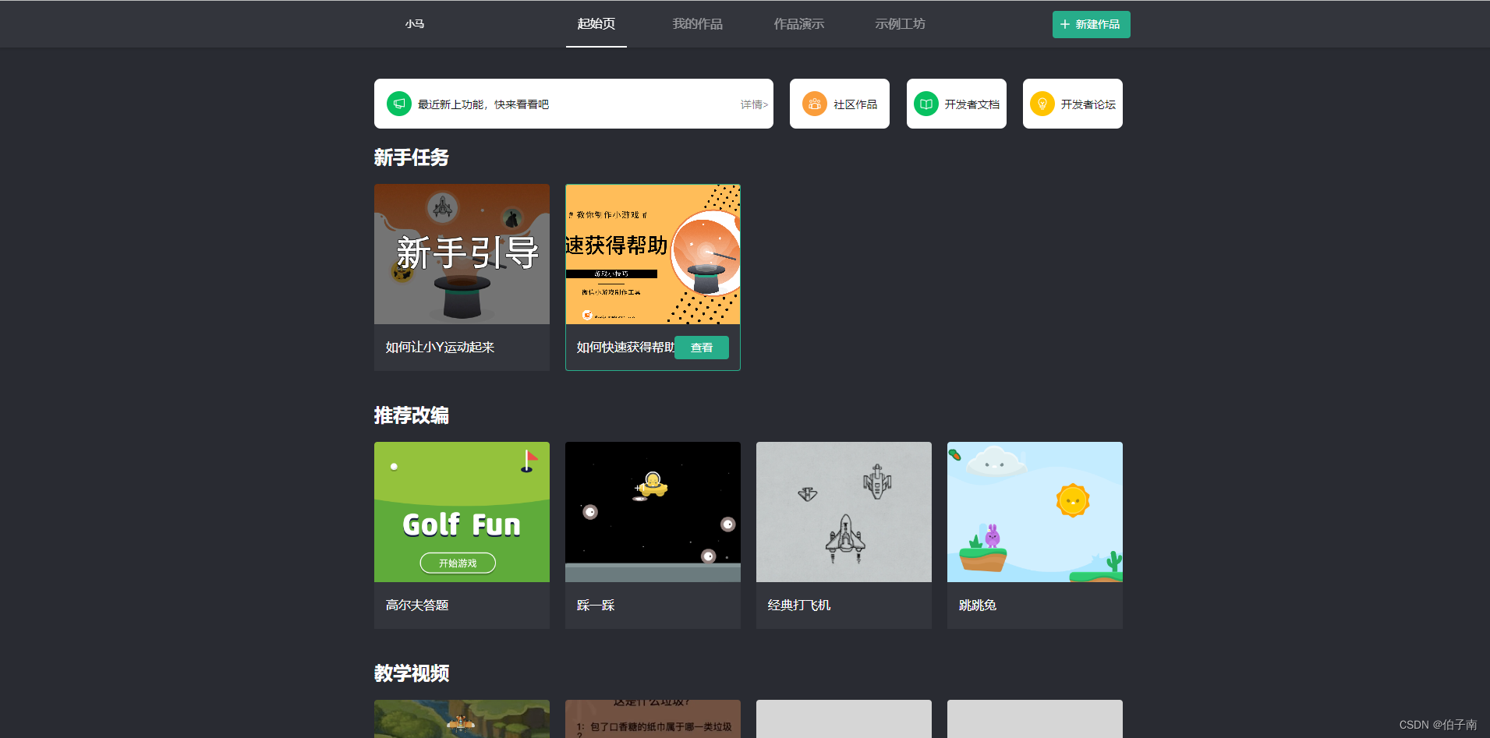Screen dimensions: 1490x738
Task: Click the megaphone announcement icon in the banner
Action: tap(398, 103)
